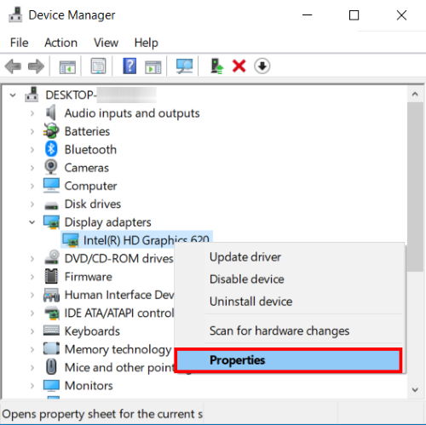Click the Back arrow toolbar icon

tap(13, 66)
